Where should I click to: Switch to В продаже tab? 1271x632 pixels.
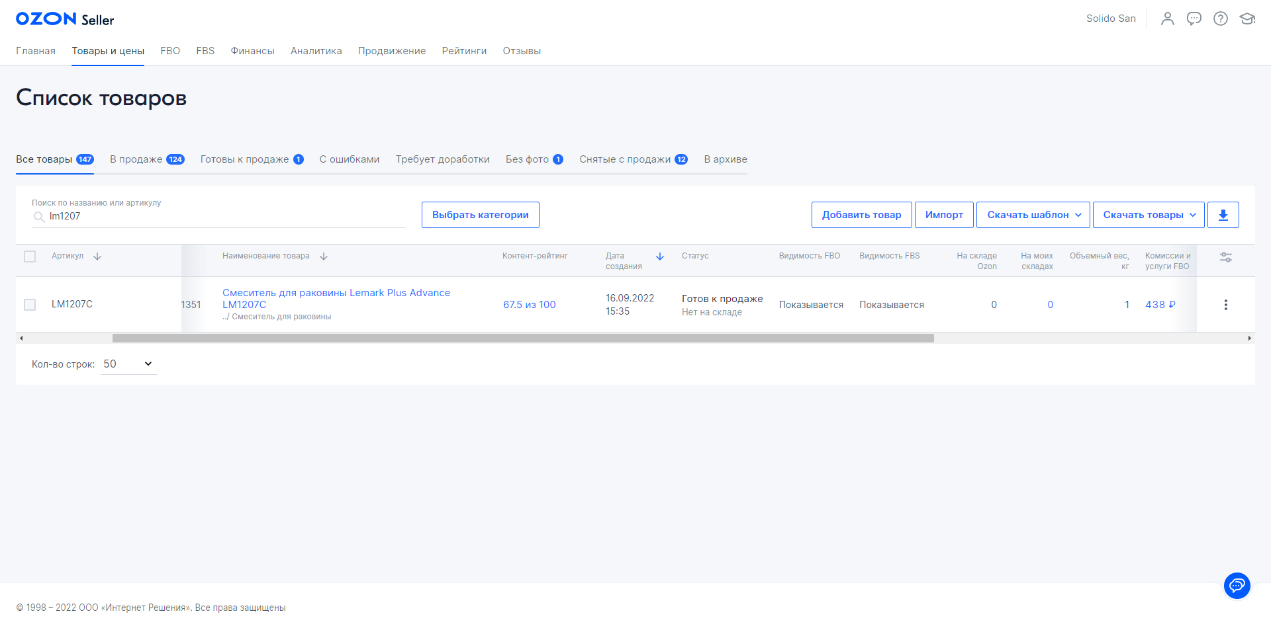147,159
